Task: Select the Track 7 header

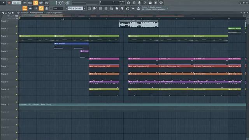Action: pyautogui.click(x=9, y=69)
